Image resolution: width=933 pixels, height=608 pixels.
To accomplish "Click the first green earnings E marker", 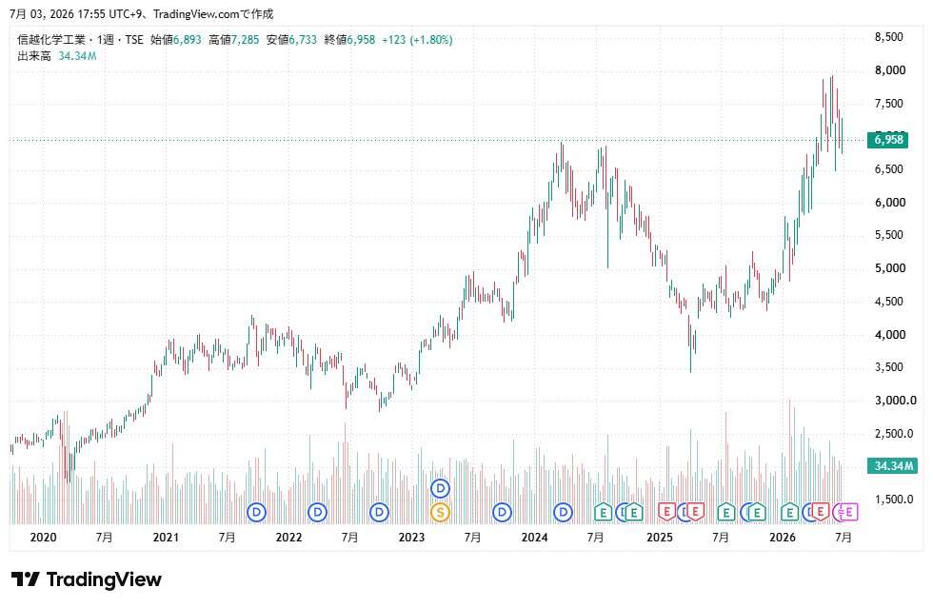I will click(x=603, y=512).
